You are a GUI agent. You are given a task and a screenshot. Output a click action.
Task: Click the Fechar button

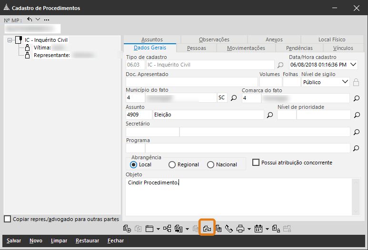[116, 240]
